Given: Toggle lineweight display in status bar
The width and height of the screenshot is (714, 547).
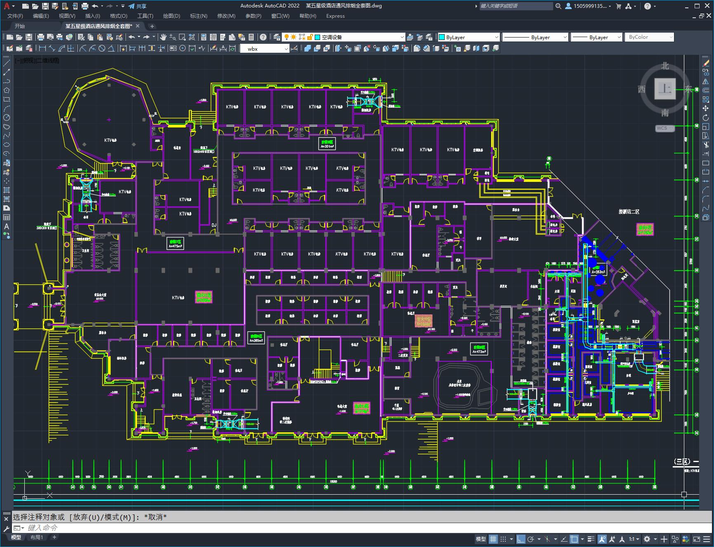Looking at the screenshot, I should tap(592, 539).
